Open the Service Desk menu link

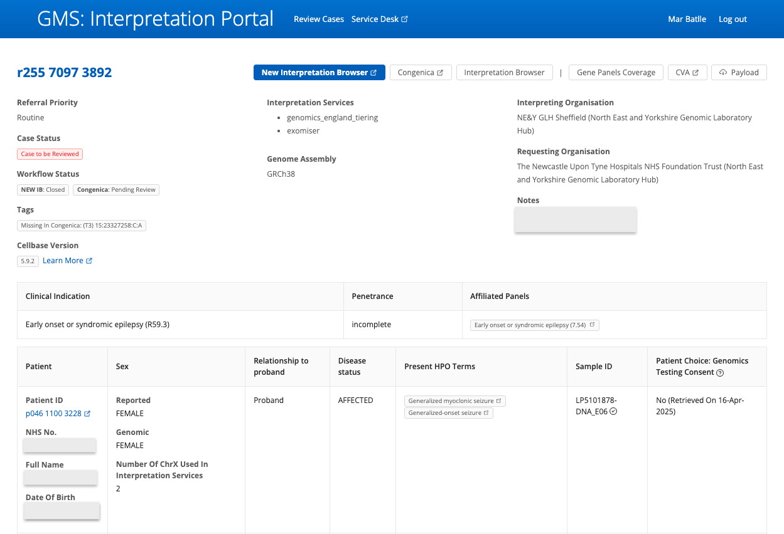coord(375,19)
